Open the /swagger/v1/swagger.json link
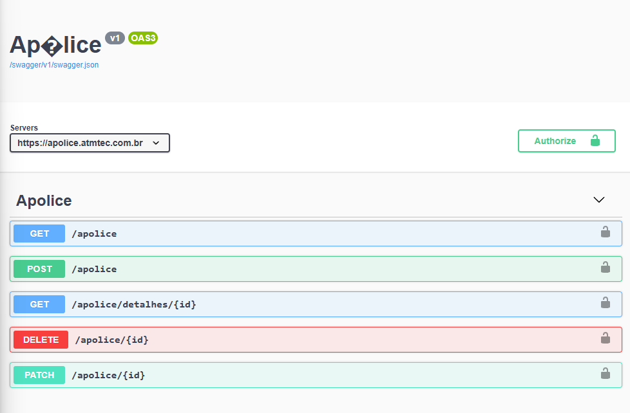The width and height of the screenshot is (630, 413). (54, 65)
